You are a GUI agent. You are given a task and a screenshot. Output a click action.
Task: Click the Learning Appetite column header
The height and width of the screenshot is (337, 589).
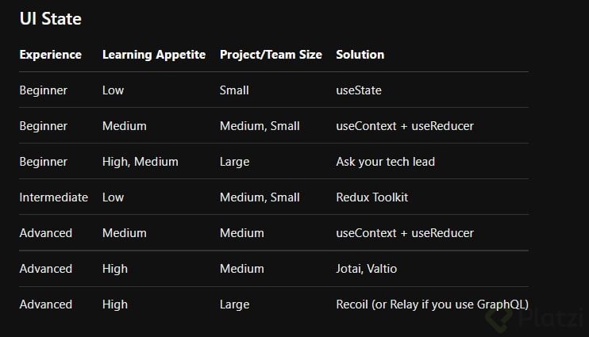click(x=154, y=55)
